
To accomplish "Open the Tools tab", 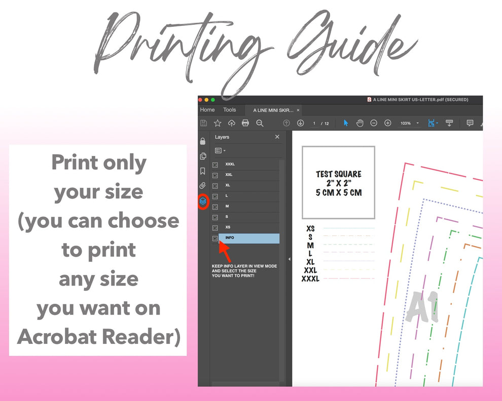I will pyautogui.click(x=230, y=110).
